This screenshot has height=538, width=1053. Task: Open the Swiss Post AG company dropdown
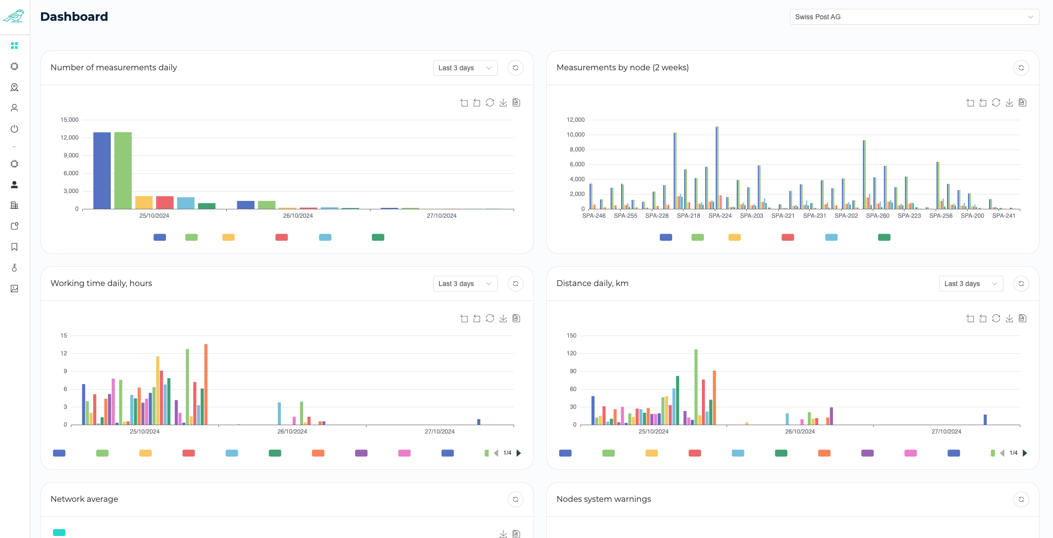click(x=914, y=17)
